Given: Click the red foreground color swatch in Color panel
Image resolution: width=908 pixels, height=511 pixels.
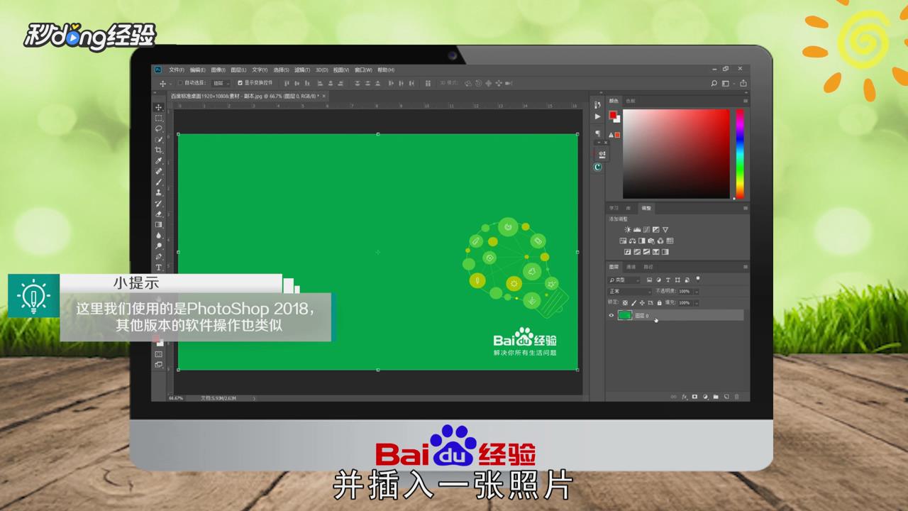Looking at the screenshot, I should coord(613,115).
